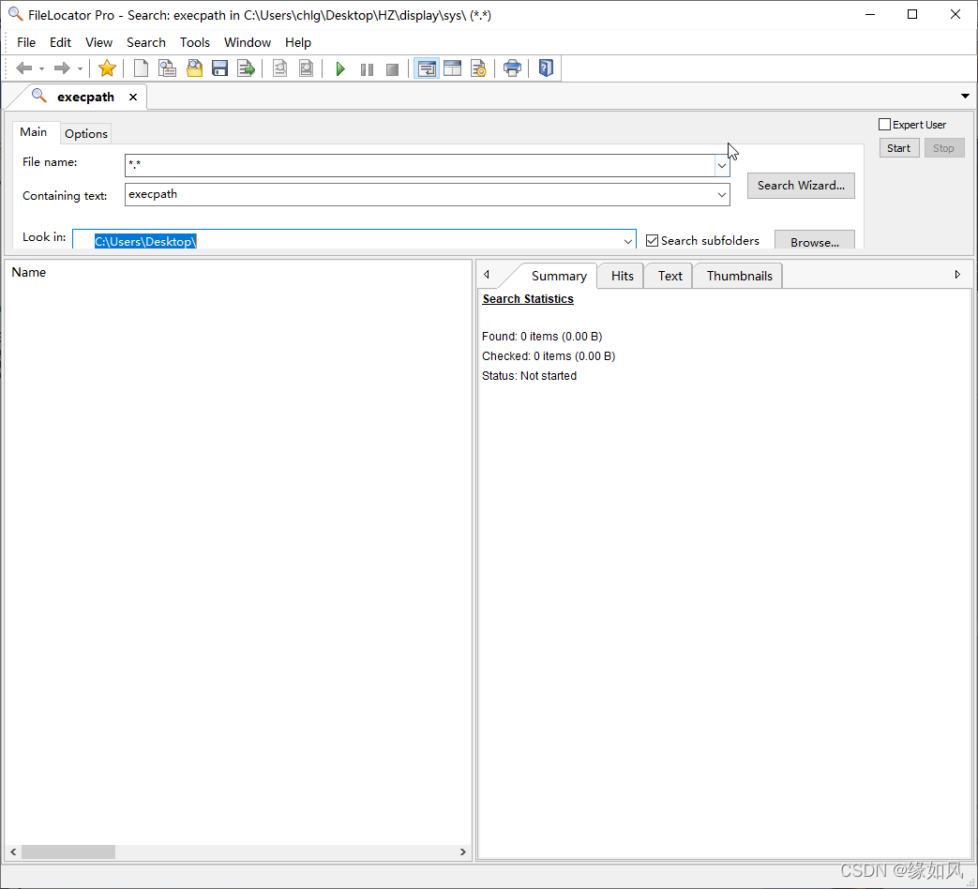
Task: Open the Tools menu
Action: (195, 42)
